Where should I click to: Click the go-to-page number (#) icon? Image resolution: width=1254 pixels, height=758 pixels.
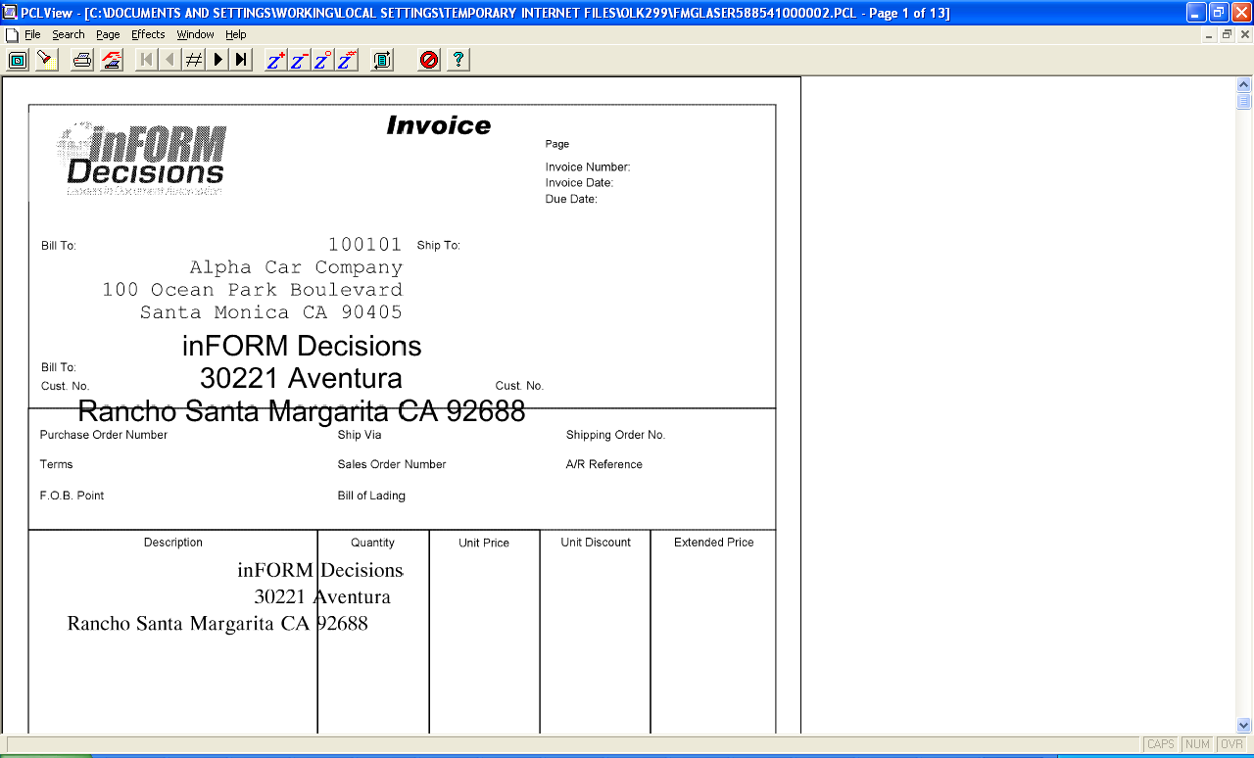[x=194, y=60]
